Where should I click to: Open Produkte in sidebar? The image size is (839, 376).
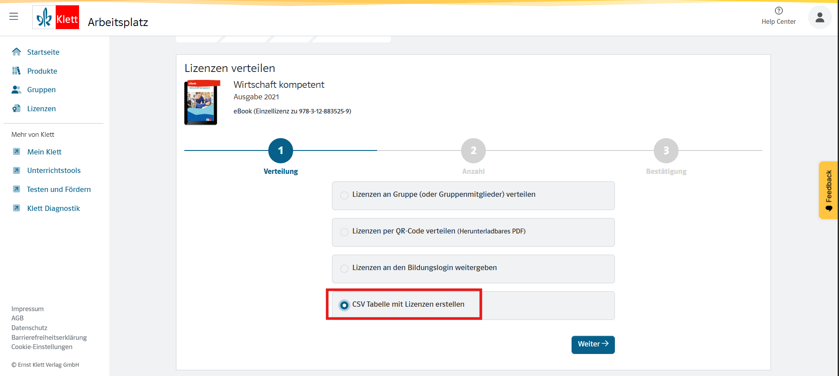(x=42, y=71)
